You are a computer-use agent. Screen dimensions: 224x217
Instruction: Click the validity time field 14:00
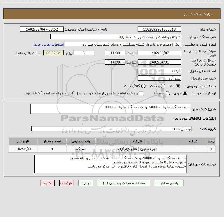click(115, 62)
